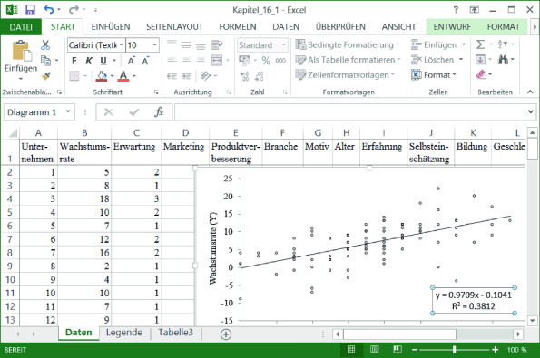The image size is (540, 358).
Task: Adjust the zoom slider handle
Action: [x=455, y=350]
